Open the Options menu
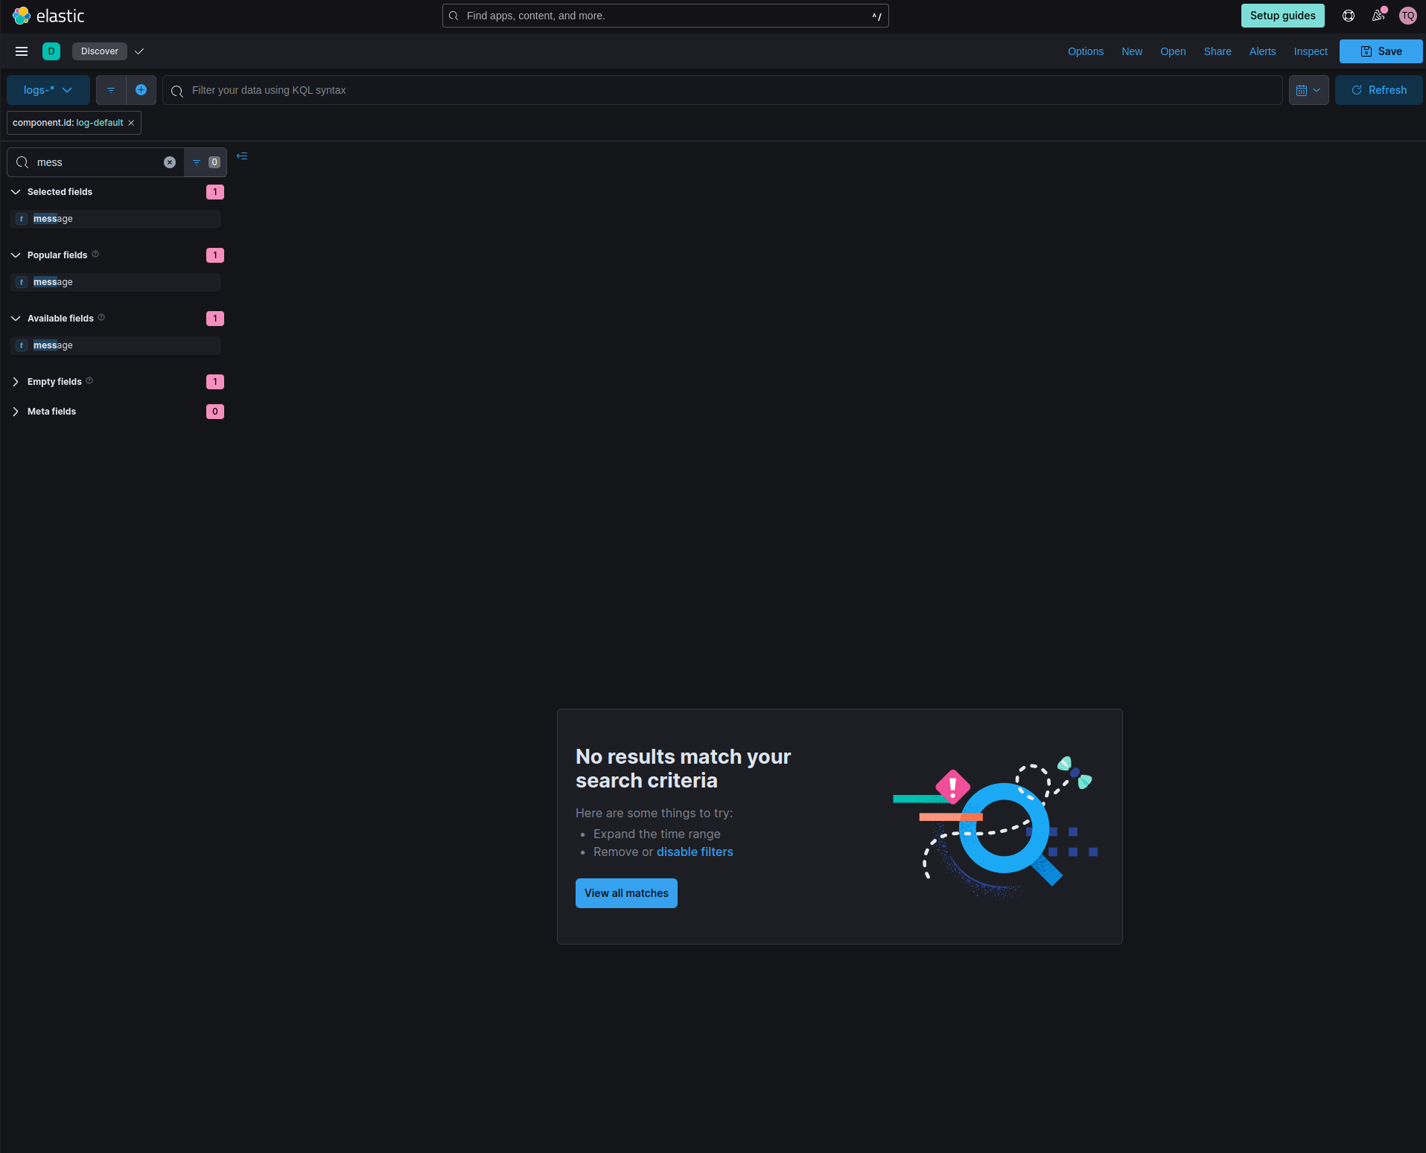This screenshot has height=1153, width=1426. pyautogui.click(x=1085, y=51)
